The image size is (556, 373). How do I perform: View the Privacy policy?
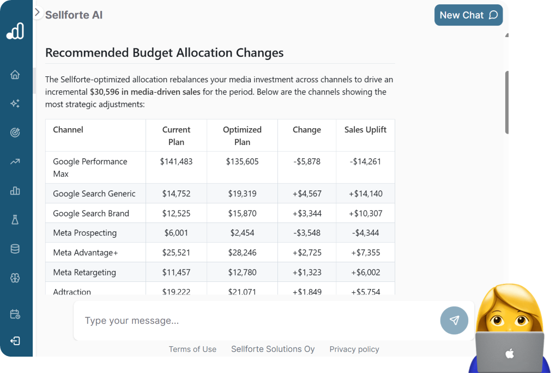354,349
